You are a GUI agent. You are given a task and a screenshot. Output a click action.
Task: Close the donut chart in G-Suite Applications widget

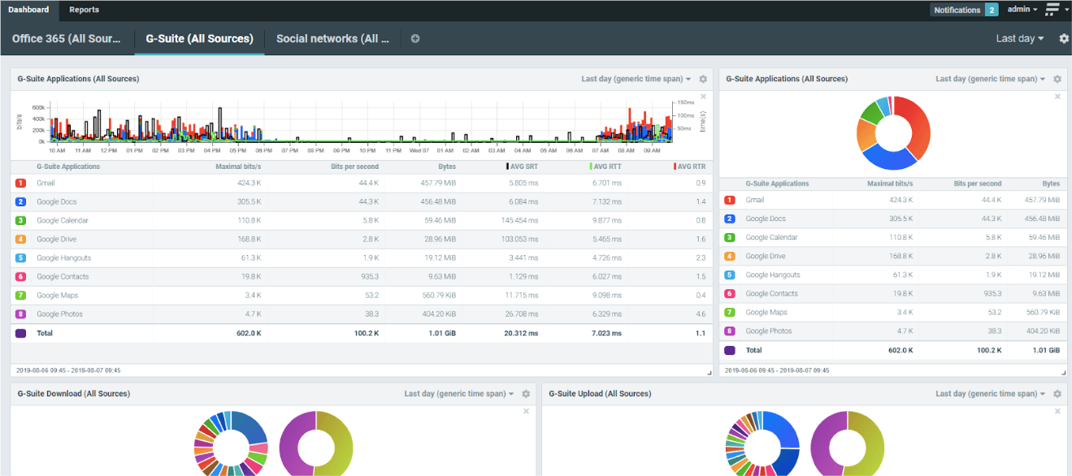1057,97
